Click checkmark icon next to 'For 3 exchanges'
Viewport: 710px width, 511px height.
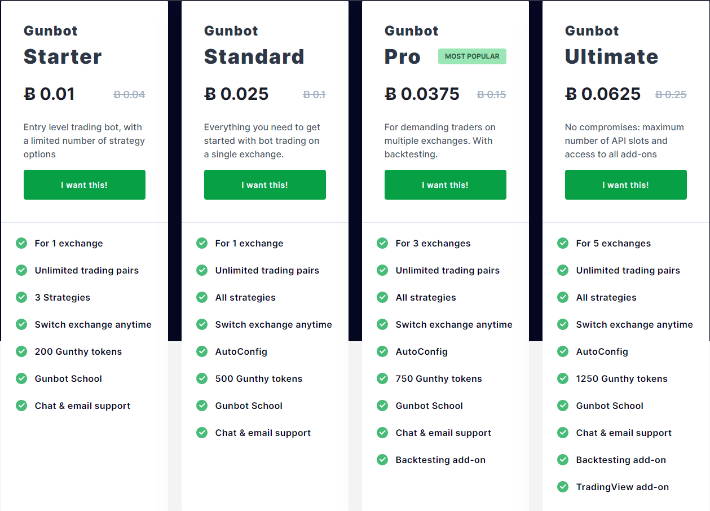point(382,243)
